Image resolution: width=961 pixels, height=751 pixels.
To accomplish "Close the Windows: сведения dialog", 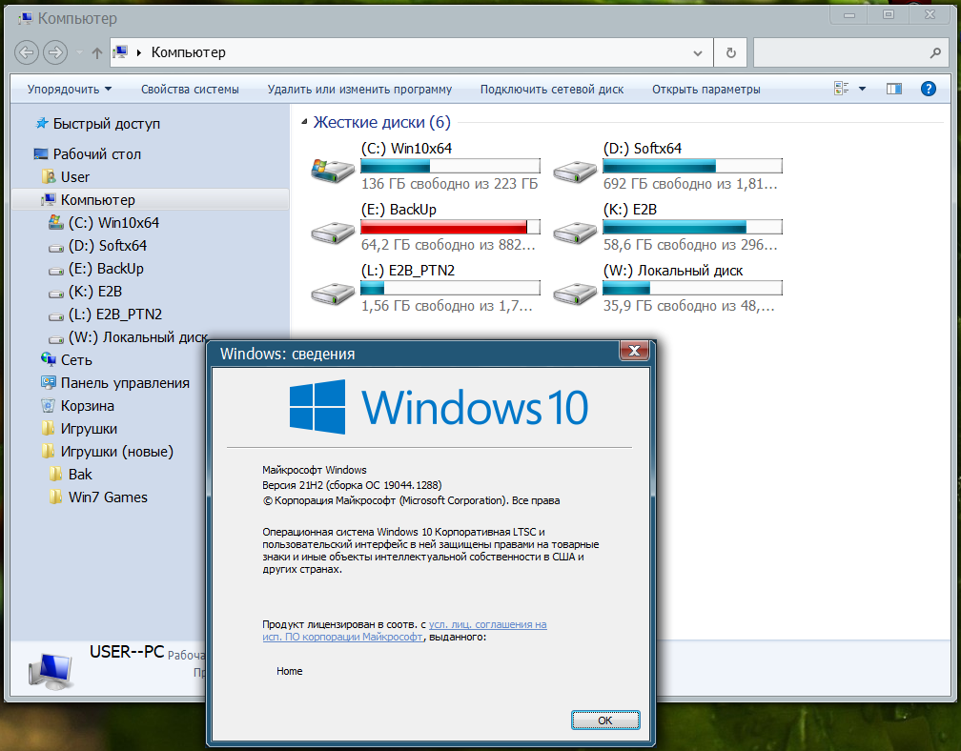I will coord(634,351).
